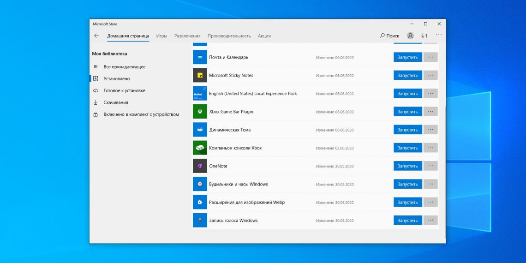Screen dimensions: 526x263
Task: Click the back arrow in Microsoft Store
Action: (x=96, y=36)
